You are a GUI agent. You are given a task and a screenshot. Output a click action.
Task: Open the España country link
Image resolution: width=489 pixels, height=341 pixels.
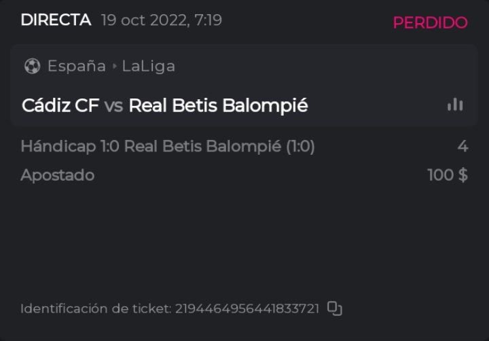click(76, 66)
